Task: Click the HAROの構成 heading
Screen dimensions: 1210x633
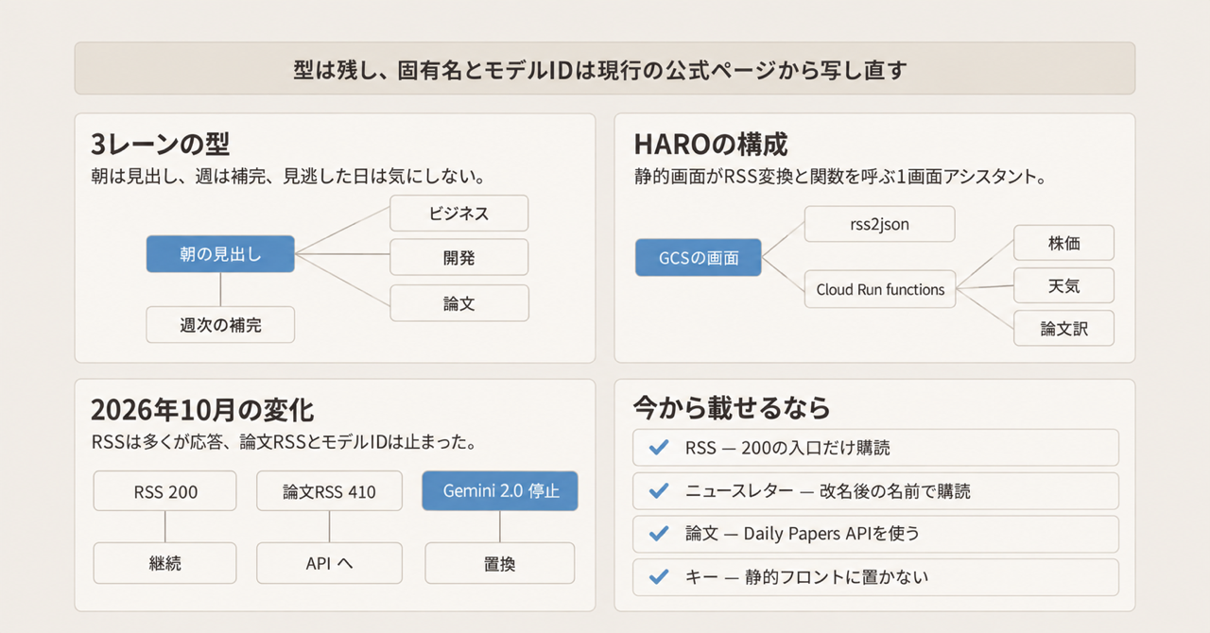Action: pyautogui.click(x=710, y=145)
